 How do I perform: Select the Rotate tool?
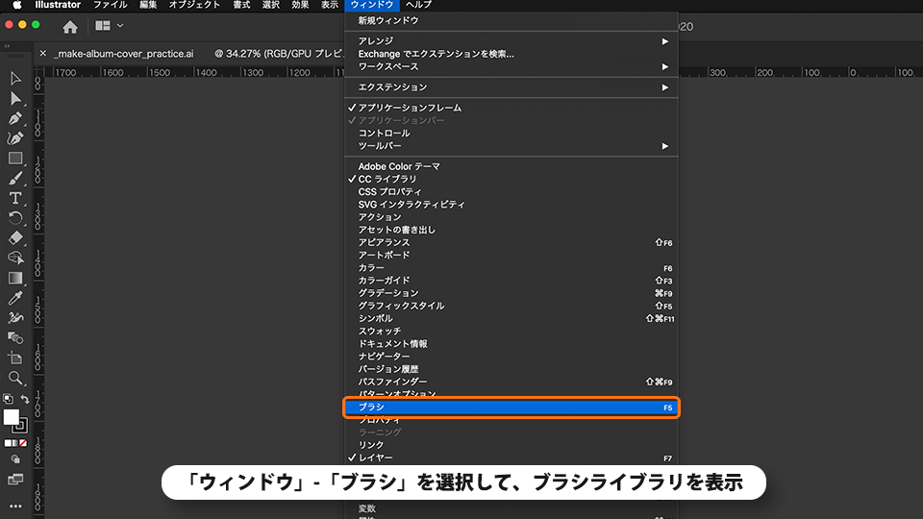pos(15,218)
